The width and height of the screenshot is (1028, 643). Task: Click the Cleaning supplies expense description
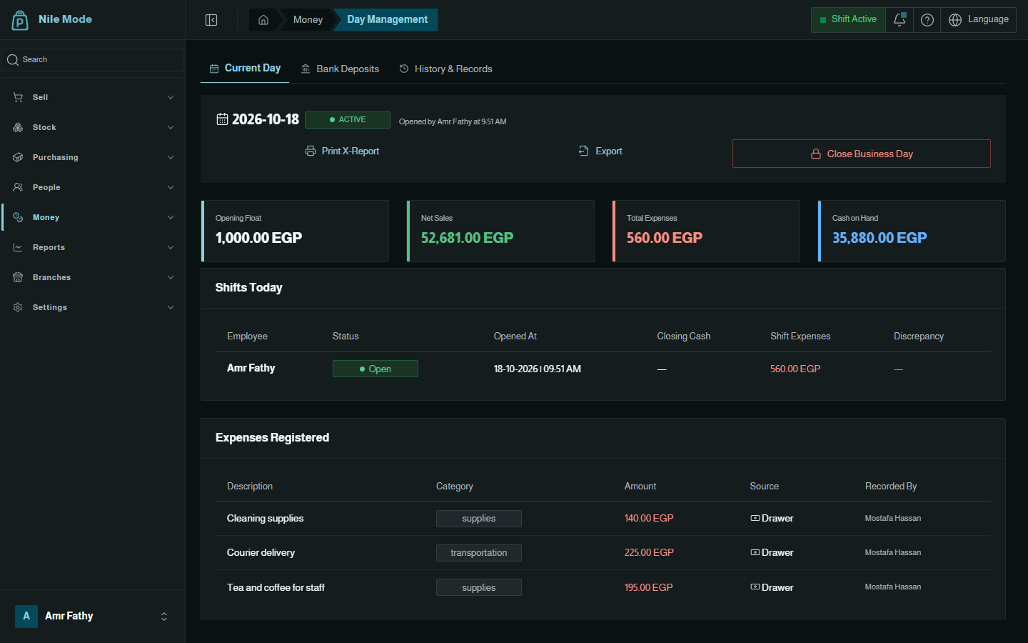coord(266,519)
